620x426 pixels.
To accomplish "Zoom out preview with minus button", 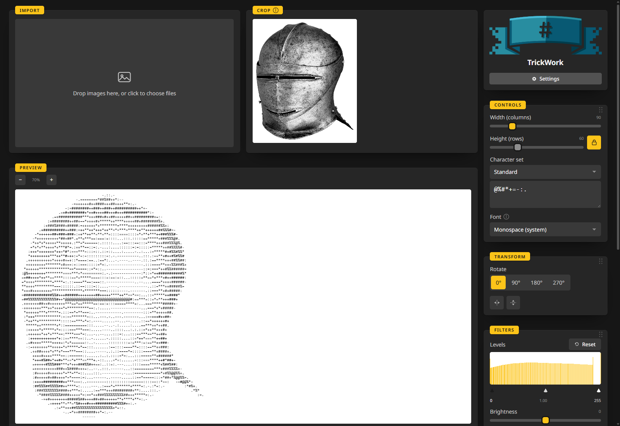I will (x=21, y=180).
